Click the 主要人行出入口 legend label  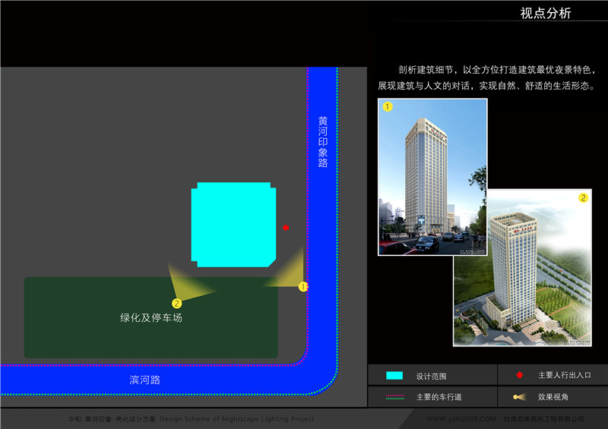pyautogui.click(x=564, y=375)
